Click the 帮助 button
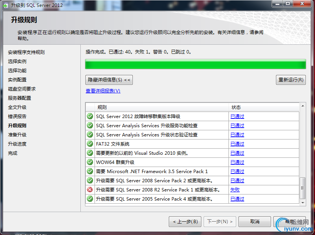 point(289,222)
